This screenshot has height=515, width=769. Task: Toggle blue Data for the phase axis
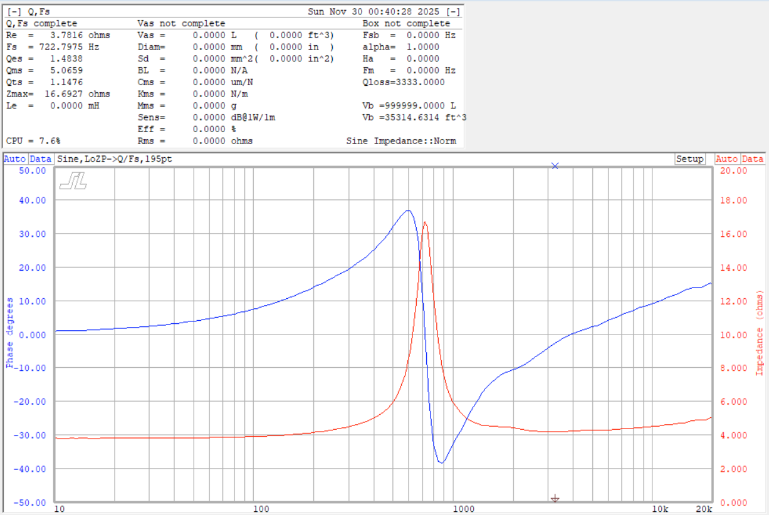pyautogui.click(x=41, y=159)
